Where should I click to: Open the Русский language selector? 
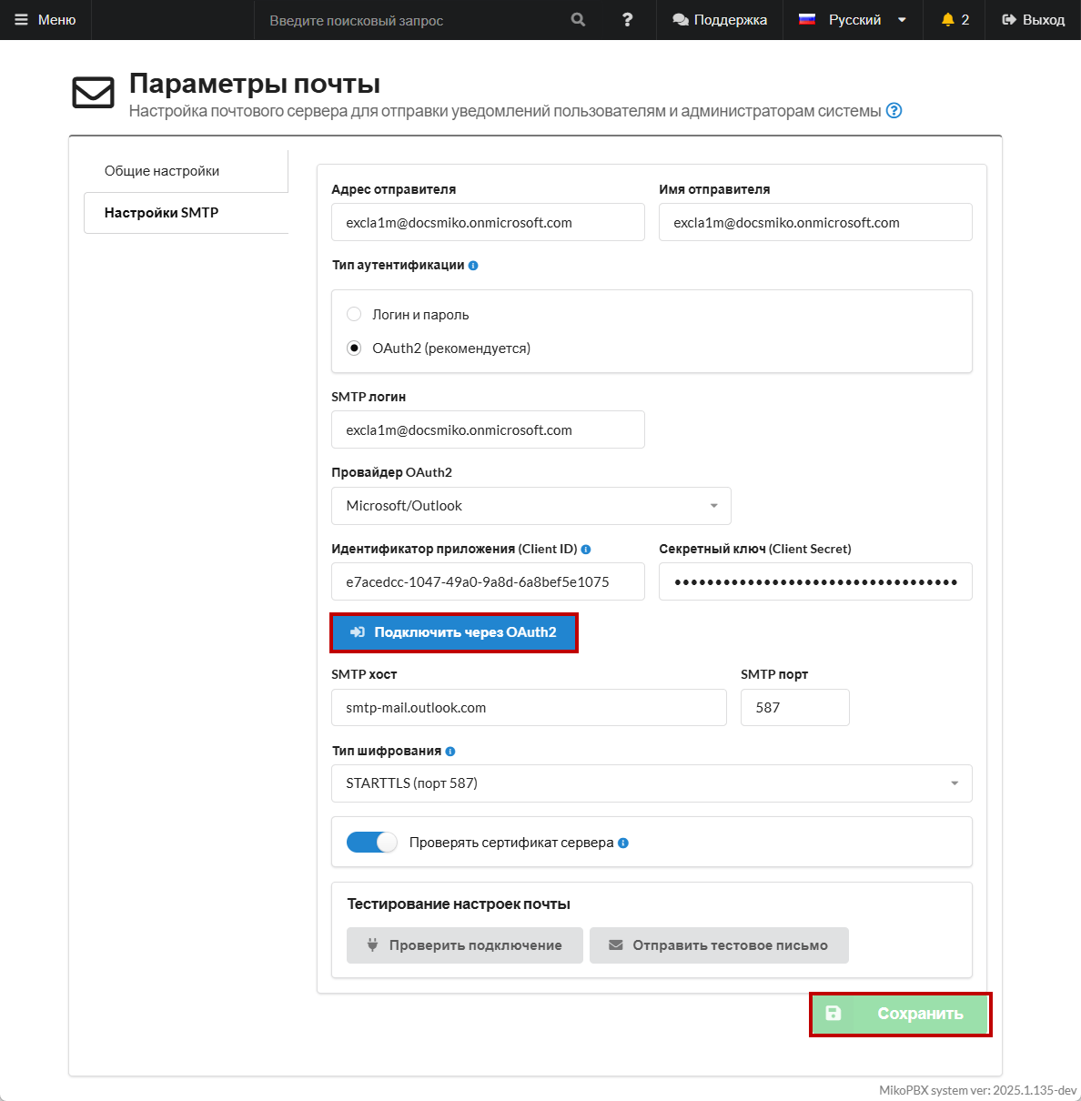(853, 20)
